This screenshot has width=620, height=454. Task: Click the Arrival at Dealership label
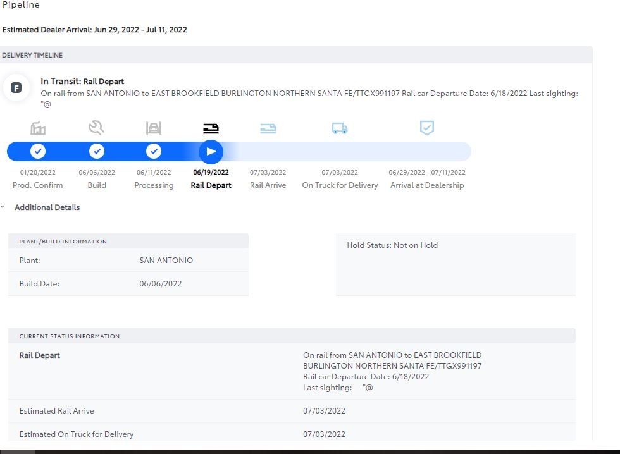427,185
